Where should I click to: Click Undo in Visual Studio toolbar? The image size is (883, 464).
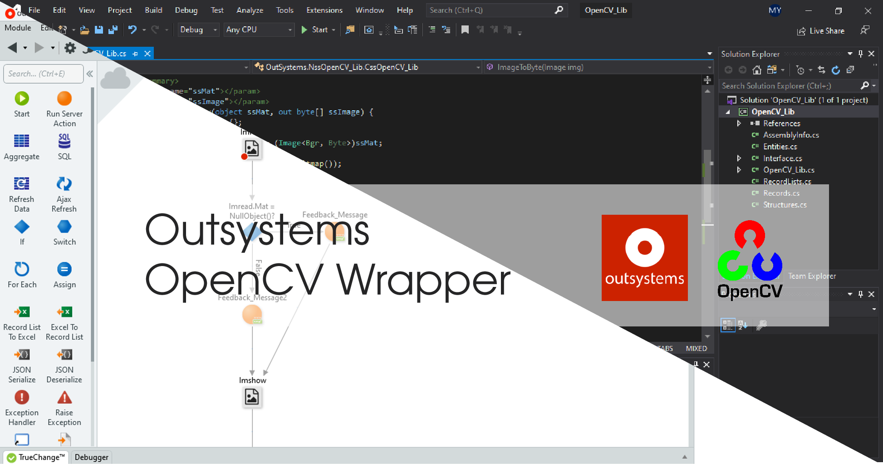pos(132,30)
